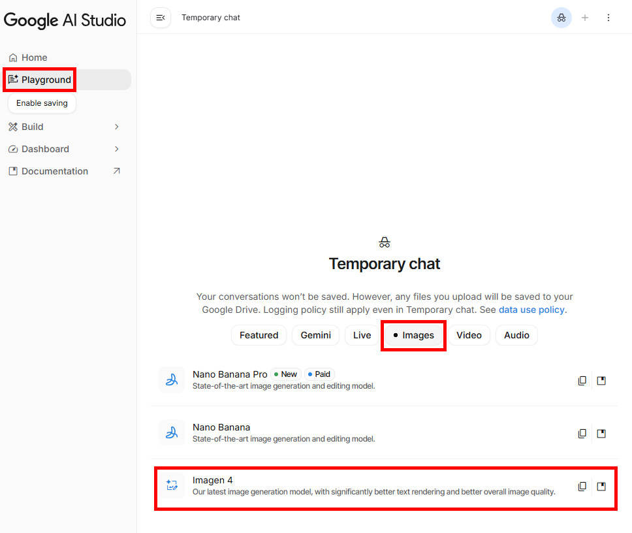Click the Paid badge on Nano Banana Pro
632x533 pixels.
pyautogui.click(x=319, y=374)
